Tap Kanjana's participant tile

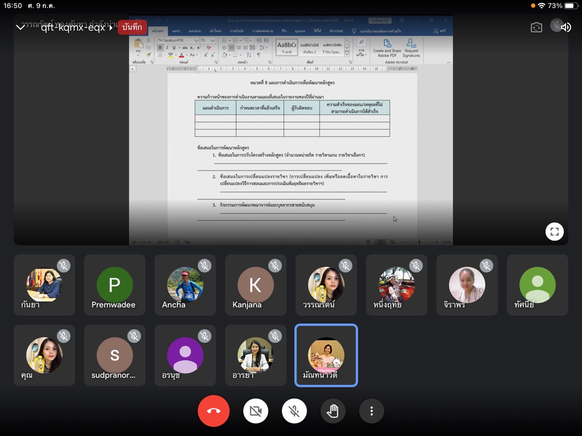point(255,285)
